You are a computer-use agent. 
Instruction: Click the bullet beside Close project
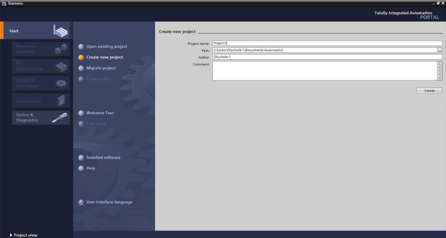81,79
